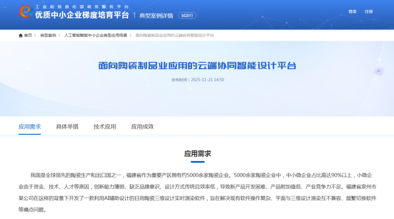Click the 试运行 trial badge

[187, 16]
